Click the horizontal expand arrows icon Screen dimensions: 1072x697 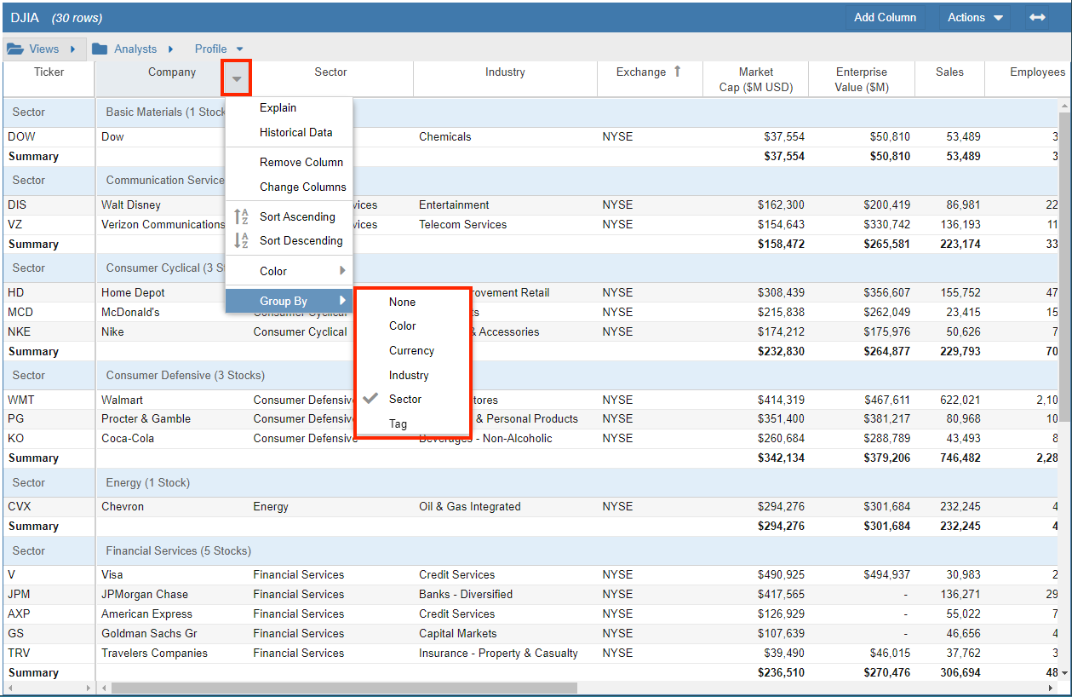1037,17
